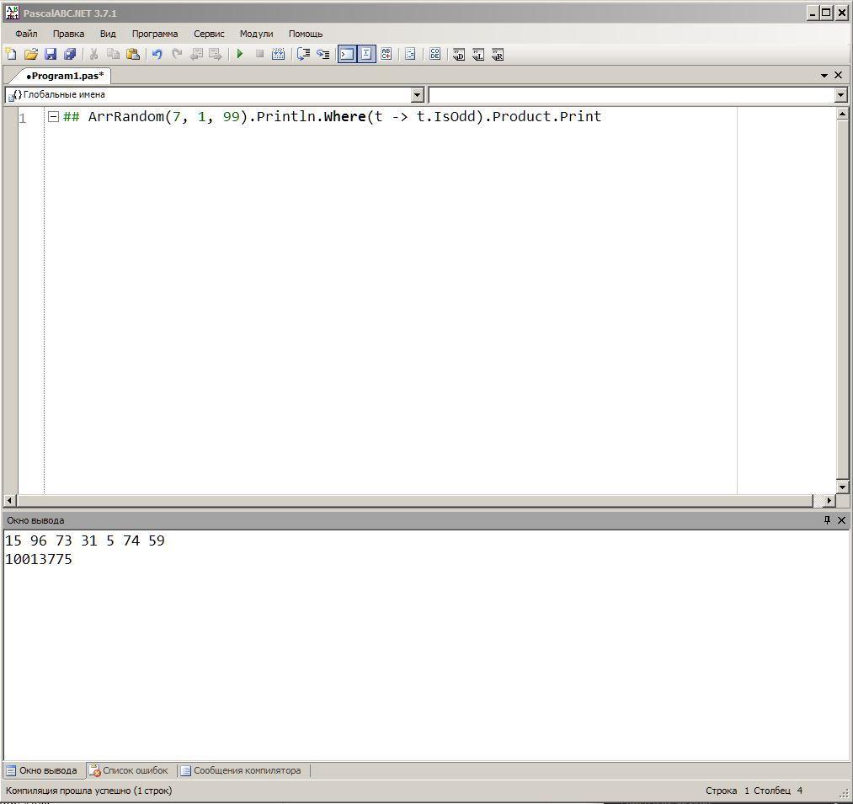Image resolution: width=853 pixels, height=804 pixels.
Task: Click the line number 1 in gutter
Action: [22, 118]
